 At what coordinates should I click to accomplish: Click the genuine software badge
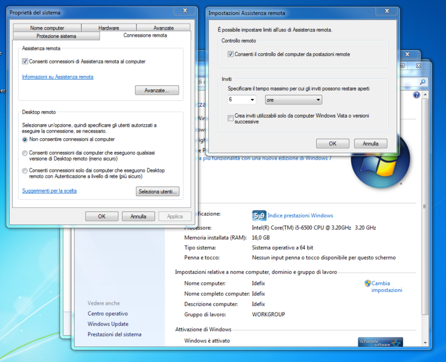point(380,342)
